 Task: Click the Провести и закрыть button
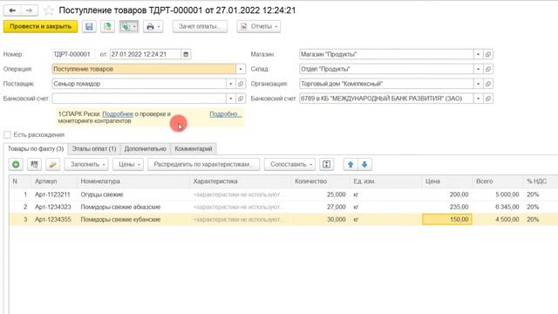pyautogui.click(x=41, y=27)
